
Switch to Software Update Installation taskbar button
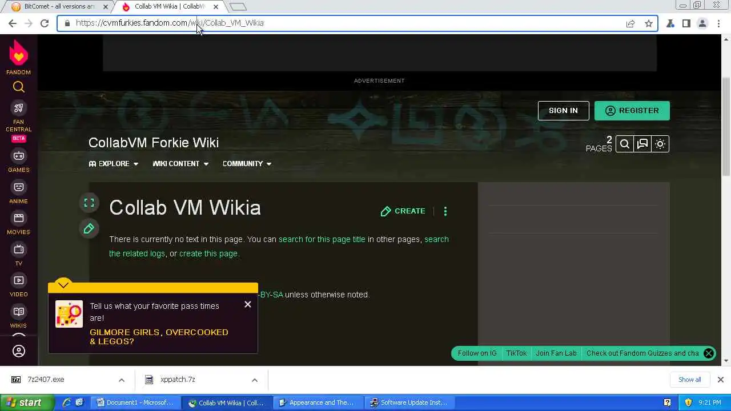tap(409, 402)
